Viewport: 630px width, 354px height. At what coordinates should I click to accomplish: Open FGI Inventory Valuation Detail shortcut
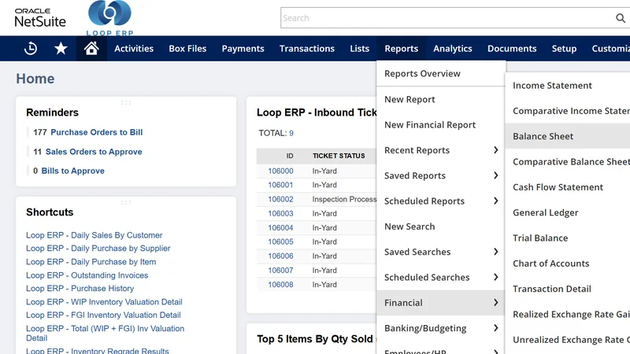(103, 315)
